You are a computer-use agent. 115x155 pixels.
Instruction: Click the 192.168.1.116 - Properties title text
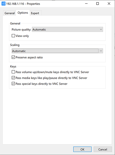coord(23,4)
